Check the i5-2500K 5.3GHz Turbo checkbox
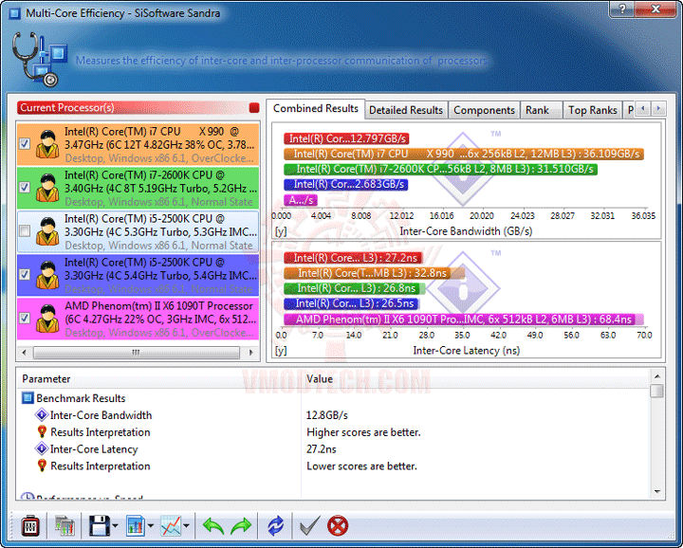 click(25, 230)
